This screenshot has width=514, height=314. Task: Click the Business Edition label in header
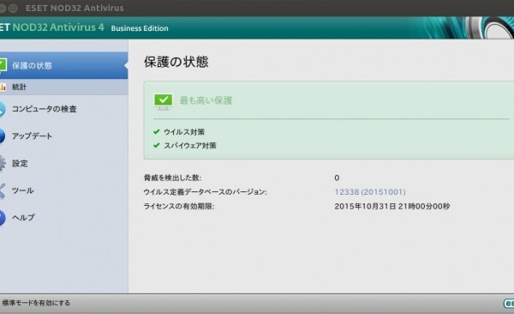click(x=140, y=28)
